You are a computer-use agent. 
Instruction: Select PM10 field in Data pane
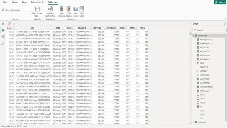coord(202,99)
